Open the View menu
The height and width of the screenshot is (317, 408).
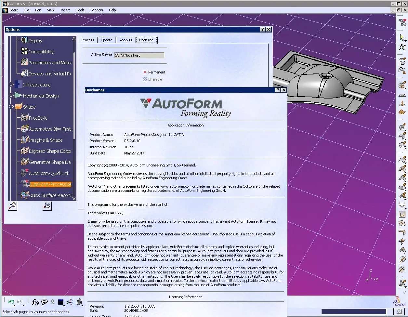[51, 10]
